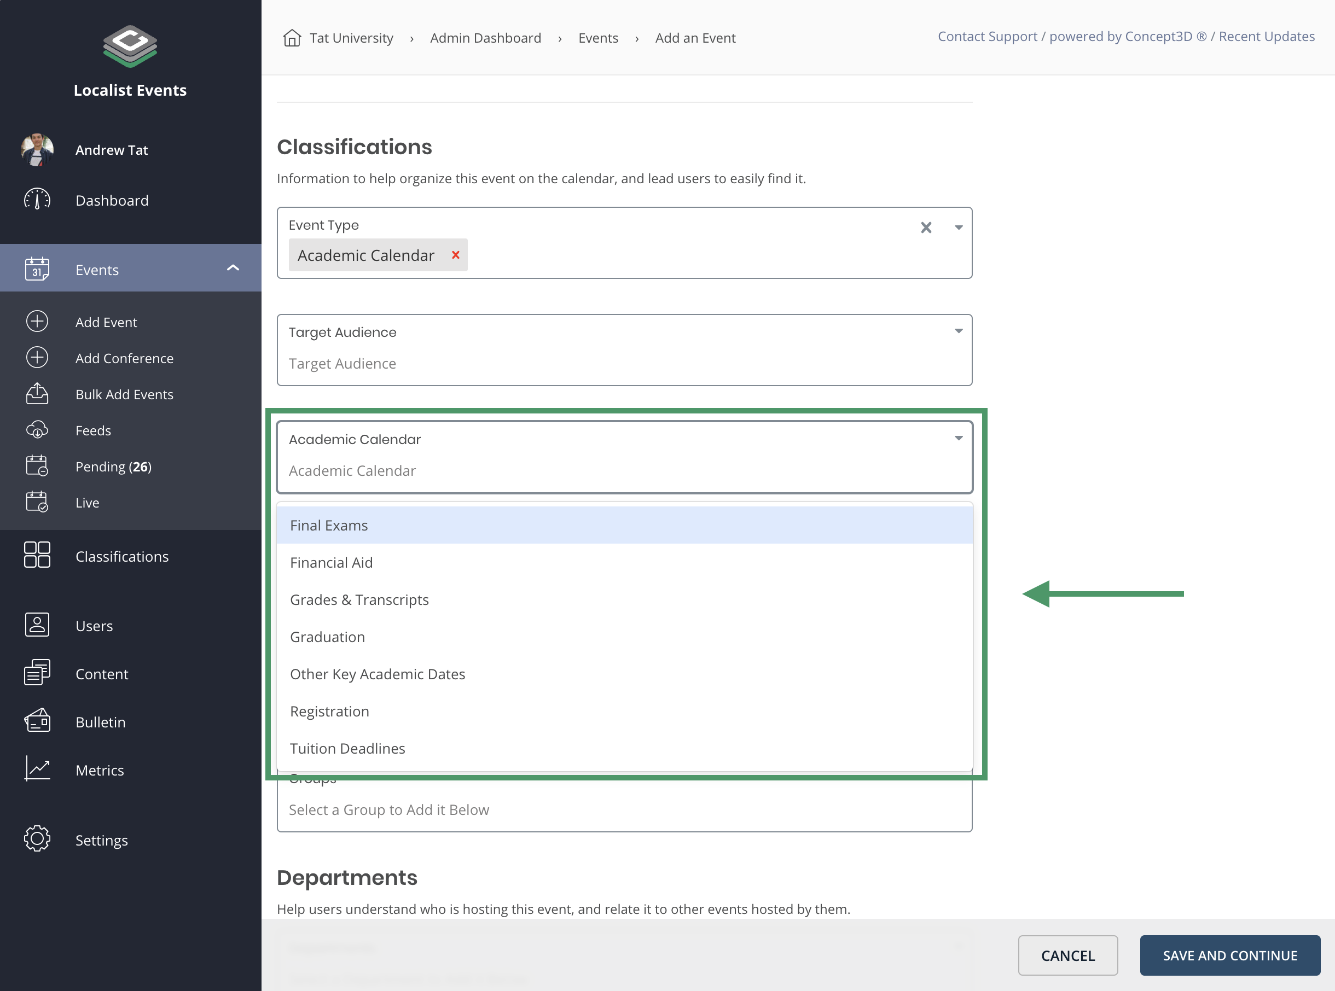This screenshot has height=991, width=1335.
Task: Open Content from sidebar
Action: [x=101, y=674]
